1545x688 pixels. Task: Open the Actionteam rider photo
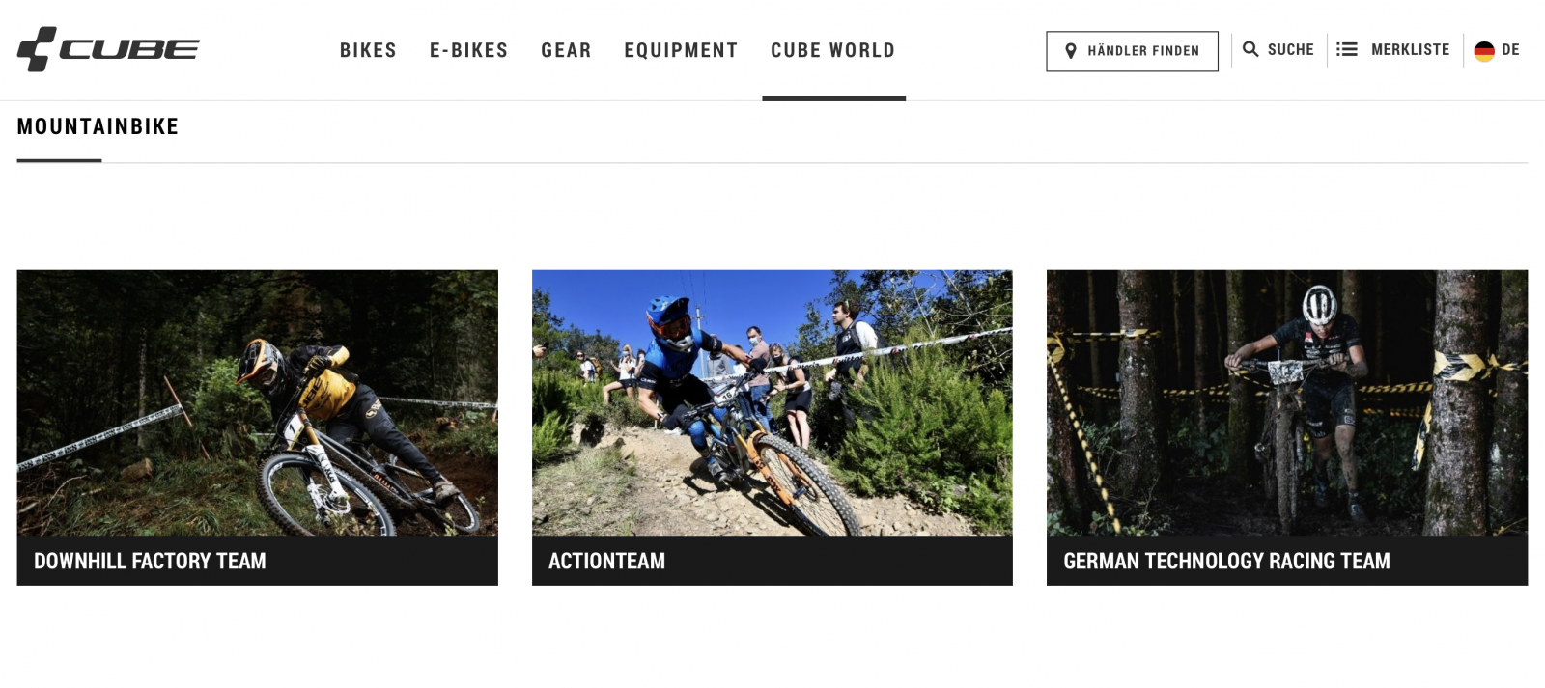[x=772, y=402]
